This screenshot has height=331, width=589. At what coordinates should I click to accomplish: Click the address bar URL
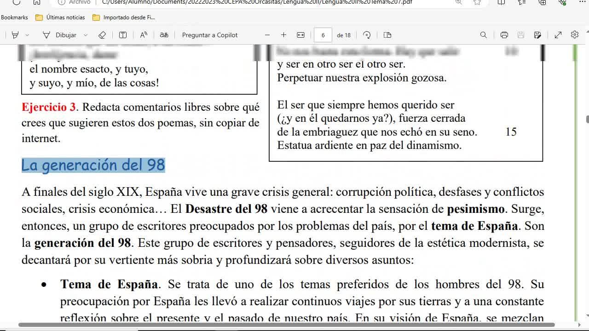(x=257, y=2)
